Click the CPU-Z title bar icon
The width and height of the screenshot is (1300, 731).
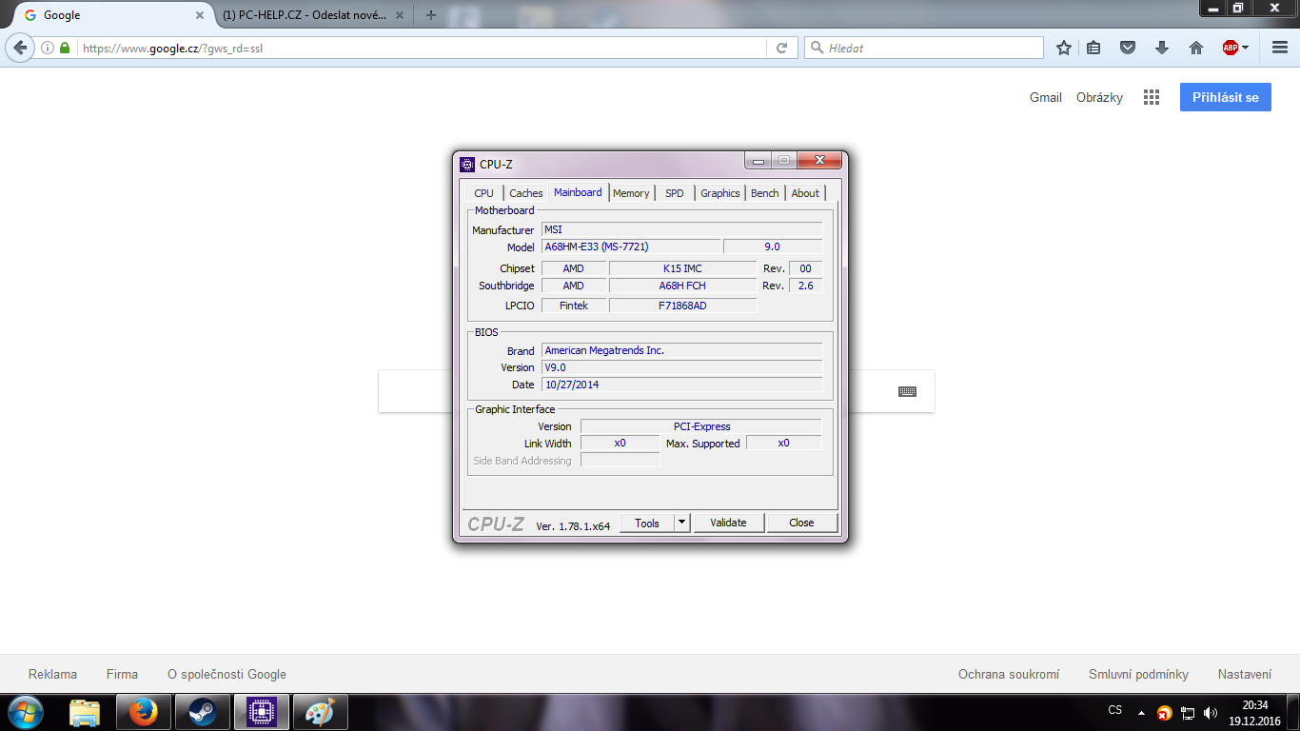pyautogui.click(x=467, y=164)
